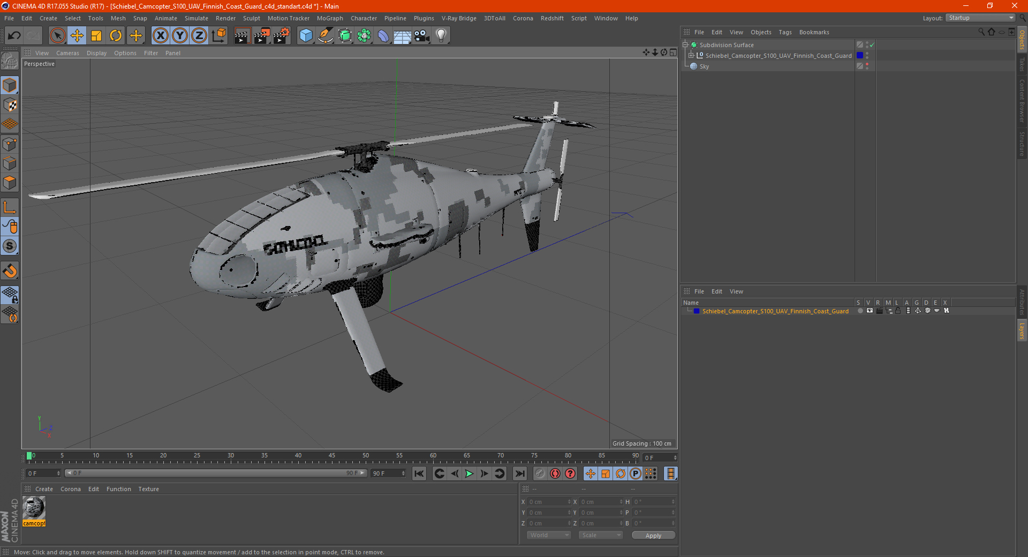The image size is (1028, 557).
Task: Open the Motion Tracker menu
Action: [x=289, y=18]
